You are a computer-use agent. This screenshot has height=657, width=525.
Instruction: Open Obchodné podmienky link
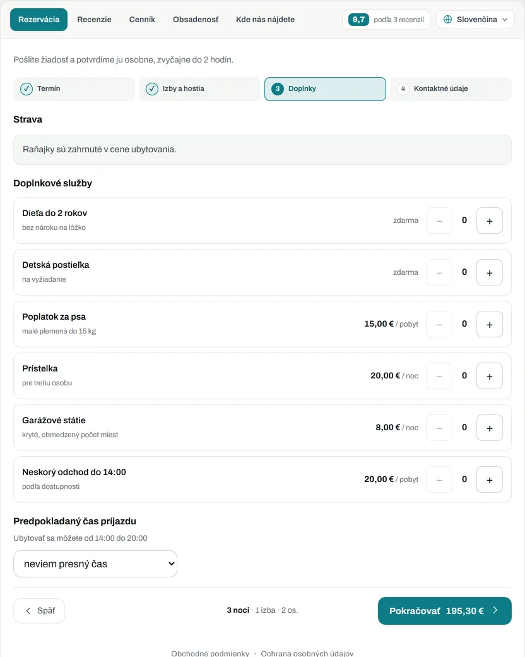(210, 653)
